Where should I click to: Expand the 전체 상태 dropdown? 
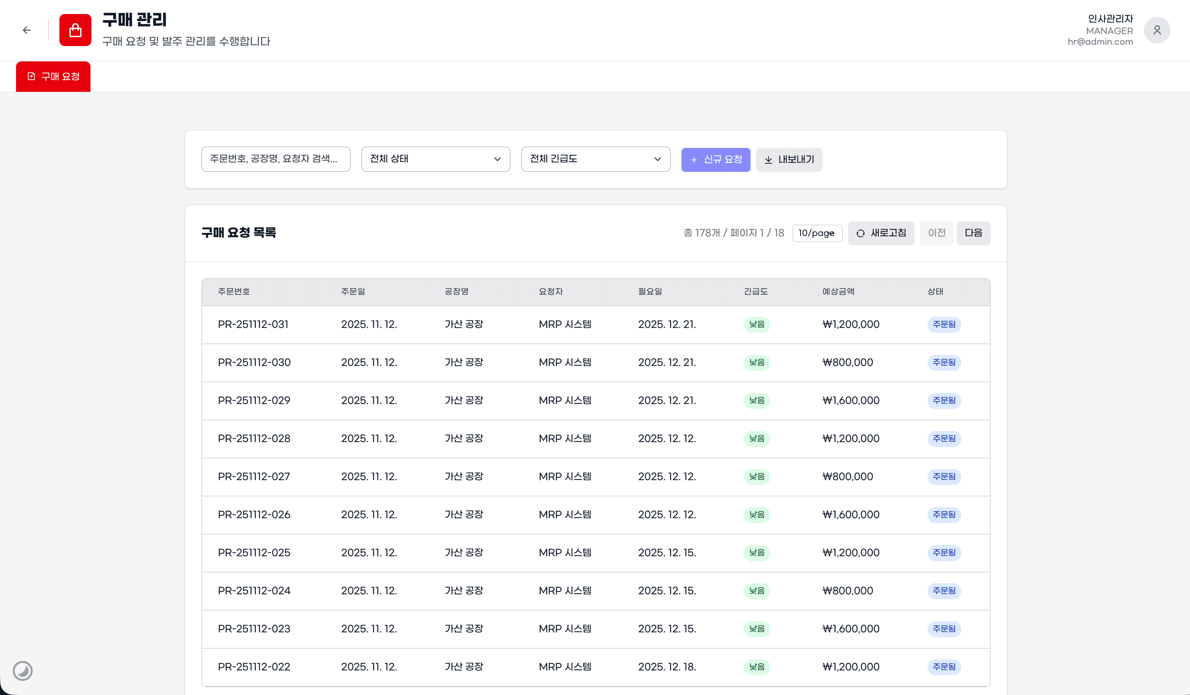(x=435, y=159)
